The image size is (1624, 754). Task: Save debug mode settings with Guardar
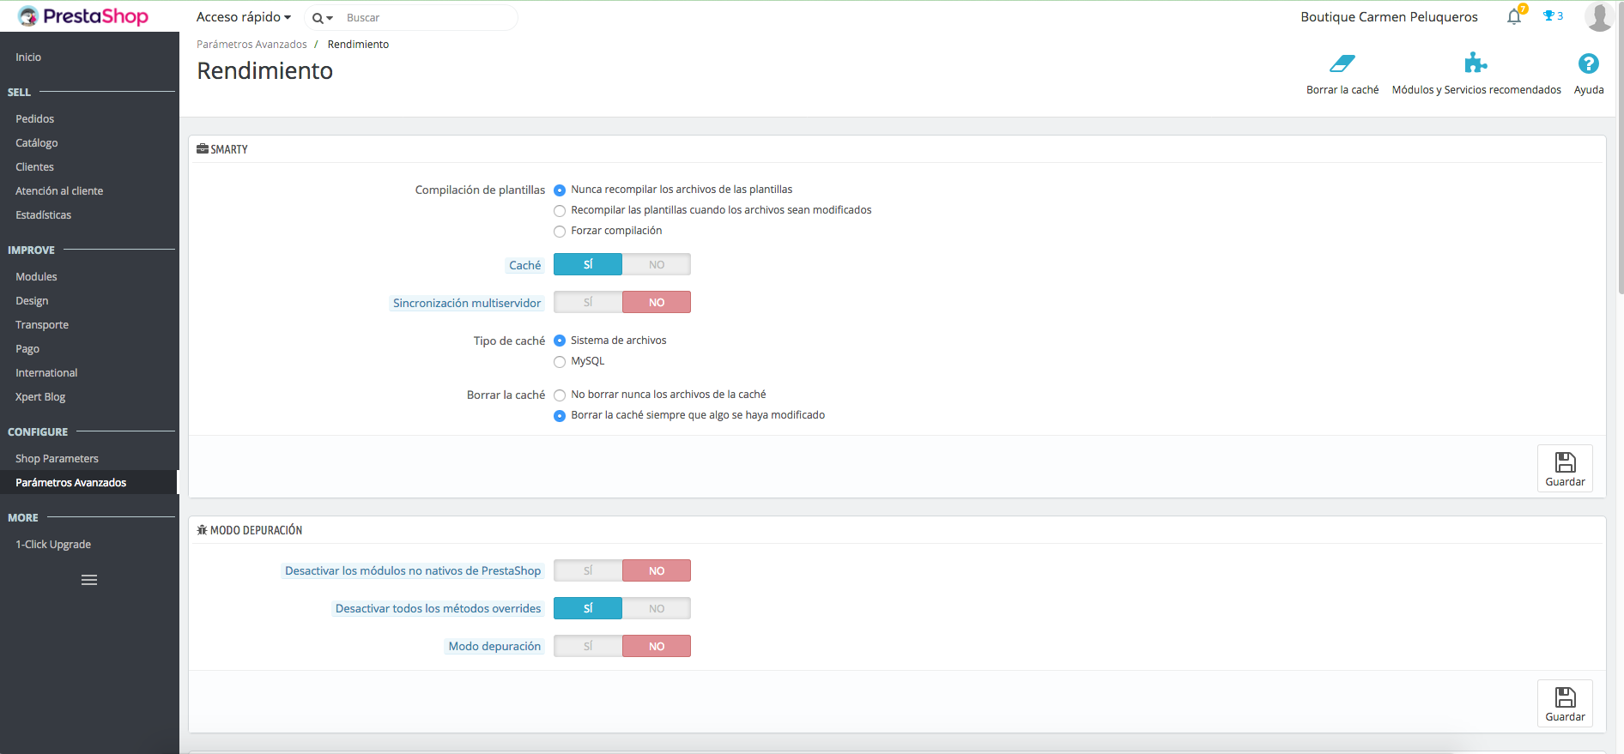pos(1565,703)
